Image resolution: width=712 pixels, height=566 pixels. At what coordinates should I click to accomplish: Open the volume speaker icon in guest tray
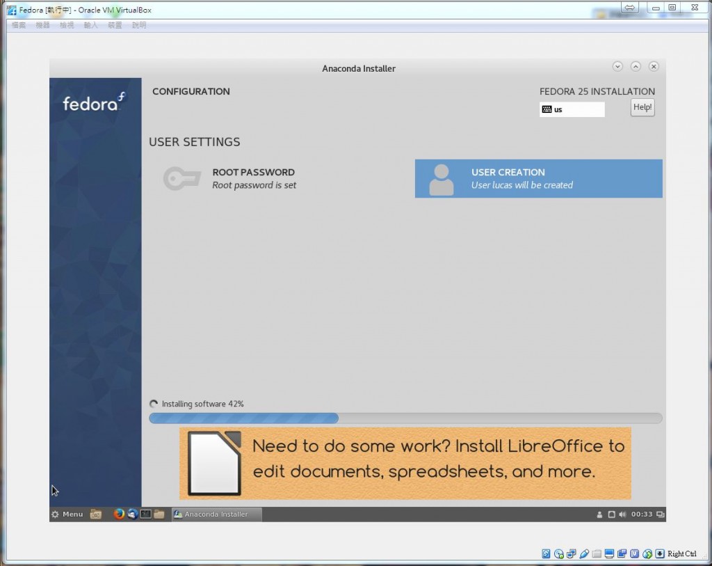622,514
